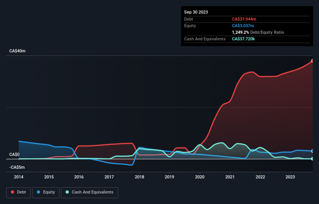Click the 2014 x-axis label
Image resolution: width=319 pixels, height=204 pixels.
click(19, 177)
